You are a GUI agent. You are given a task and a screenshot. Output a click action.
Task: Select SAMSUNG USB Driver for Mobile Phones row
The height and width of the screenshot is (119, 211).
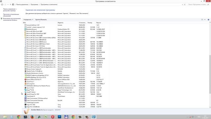click(66, 86)
